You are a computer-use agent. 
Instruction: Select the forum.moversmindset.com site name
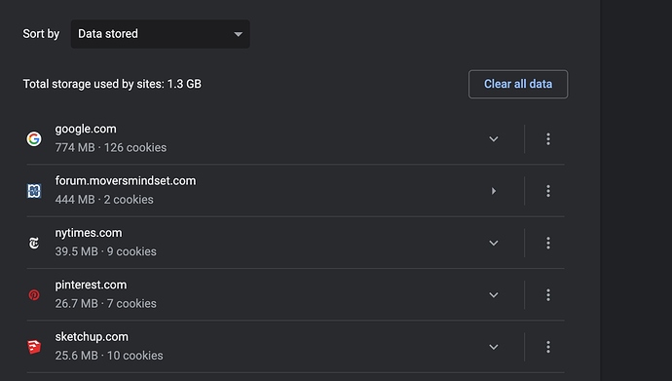click(x=125, y=181)
